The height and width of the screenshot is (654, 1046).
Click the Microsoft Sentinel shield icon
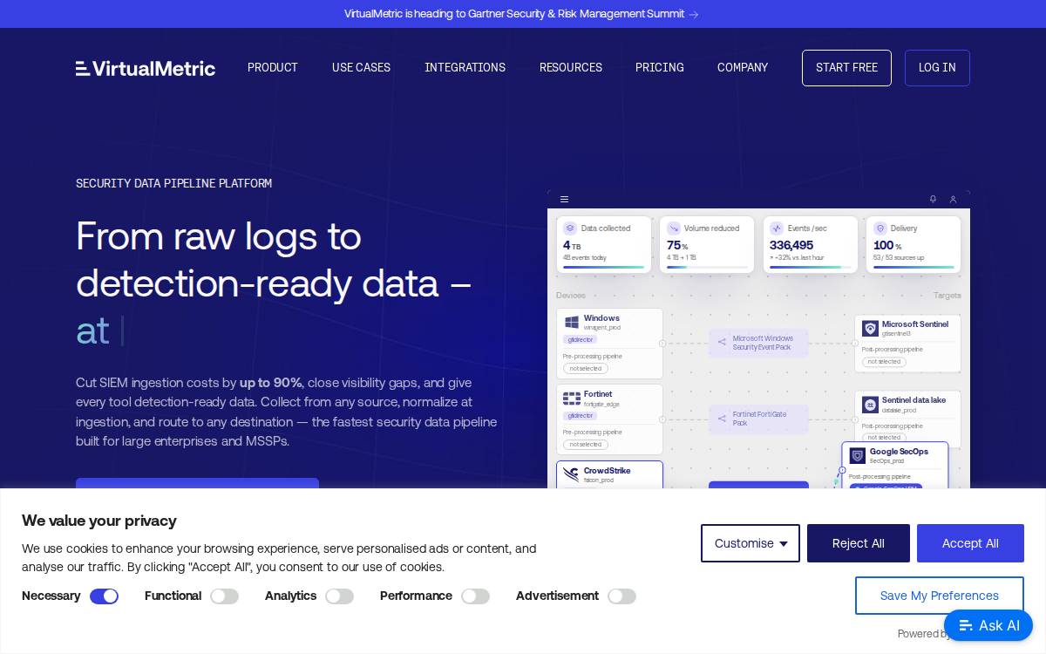coord(870,329)
